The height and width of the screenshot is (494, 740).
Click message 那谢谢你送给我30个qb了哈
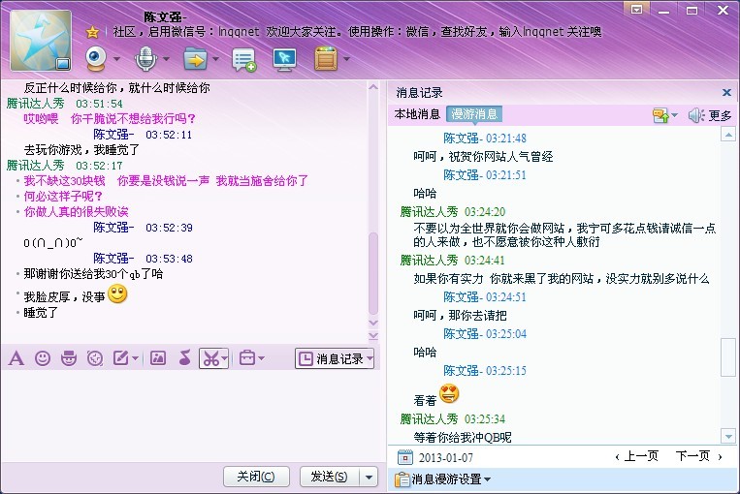[x=93, y=274]
